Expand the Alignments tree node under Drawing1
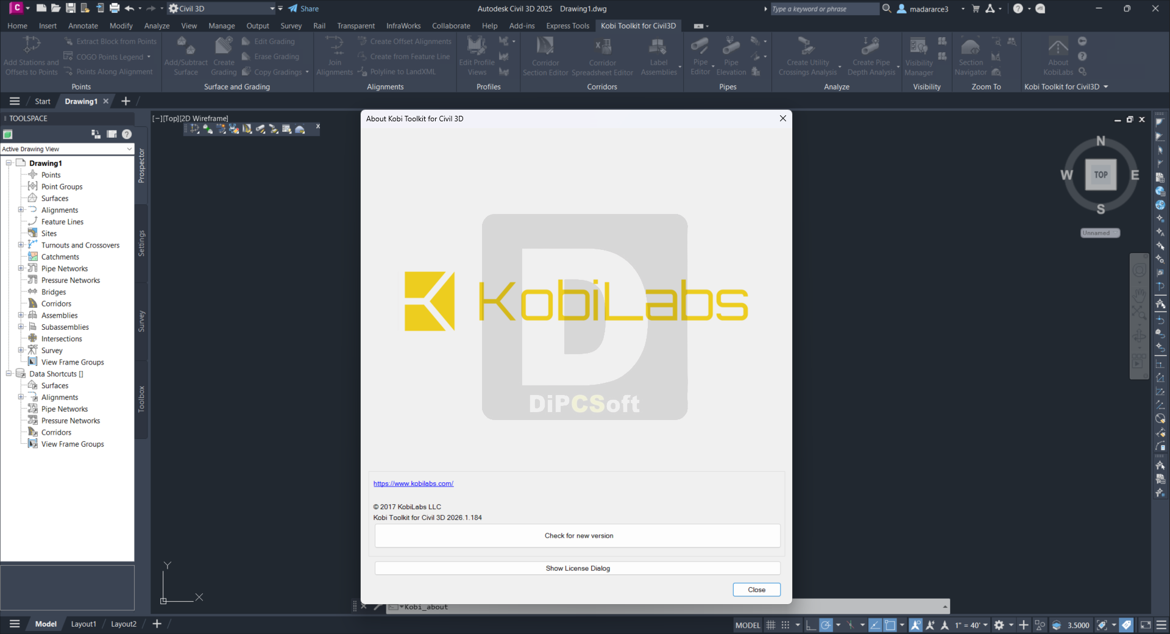The width and height of the screenshot is (1170, 634). click(x=21, y=210)
